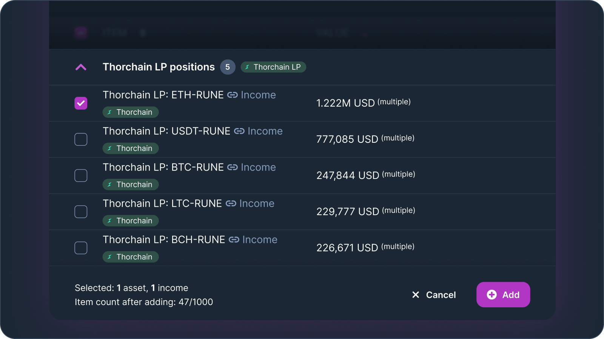Uncheck the Thorchain LP: ETH-RUNE checkbox
Image resolution: width=604 pixels, height=339 pixels.
click(x=81, y=103)
